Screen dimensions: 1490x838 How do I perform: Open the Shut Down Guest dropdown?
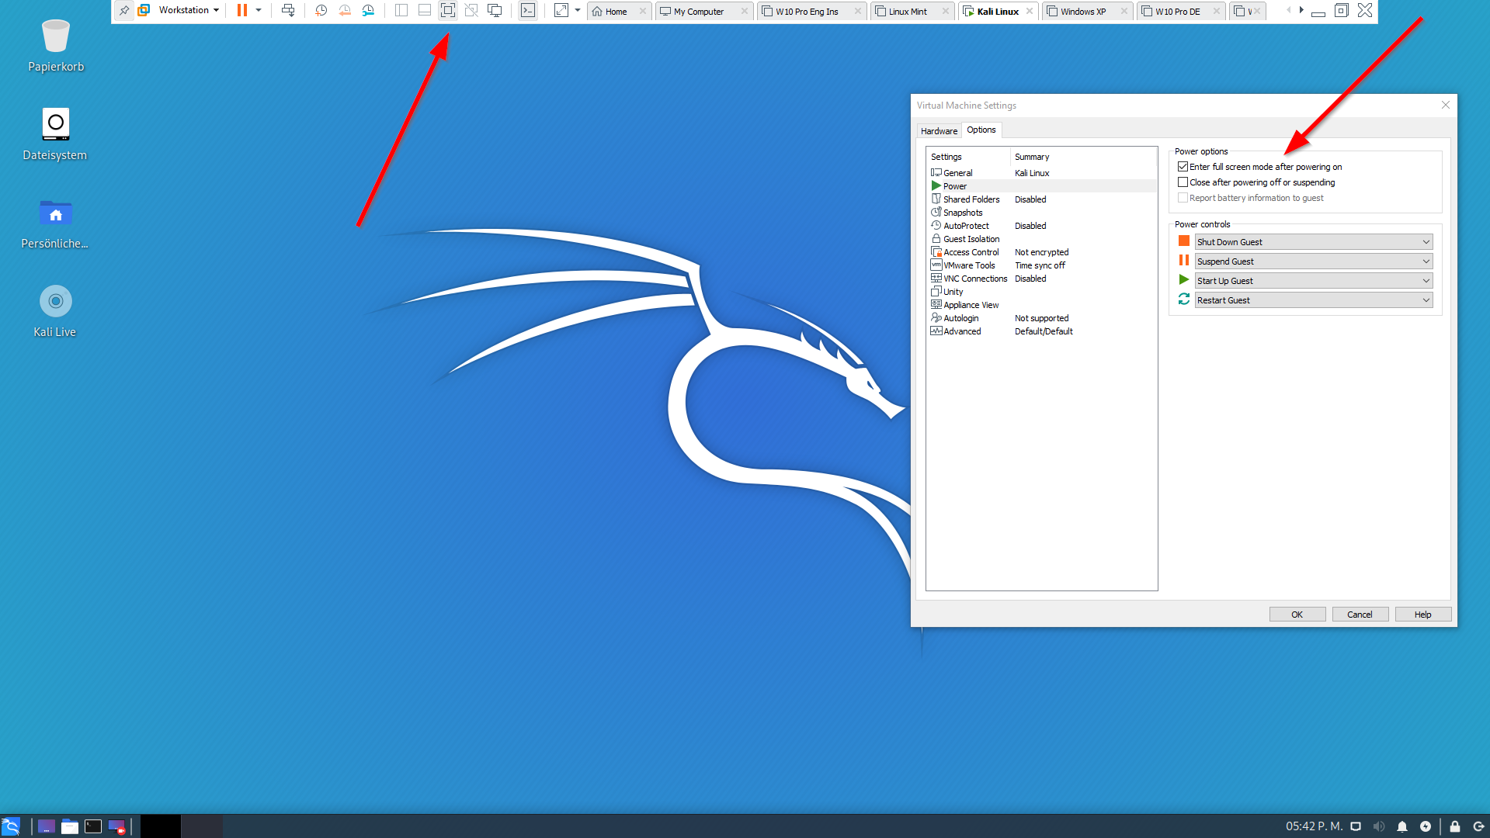[1313, 242]
